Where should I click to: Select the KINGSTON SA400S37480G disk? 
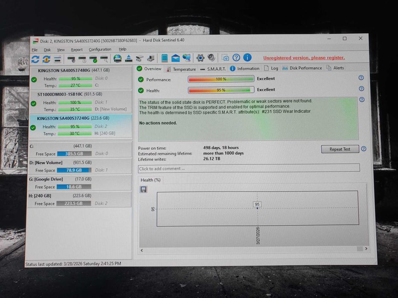(x=81, y=78)
